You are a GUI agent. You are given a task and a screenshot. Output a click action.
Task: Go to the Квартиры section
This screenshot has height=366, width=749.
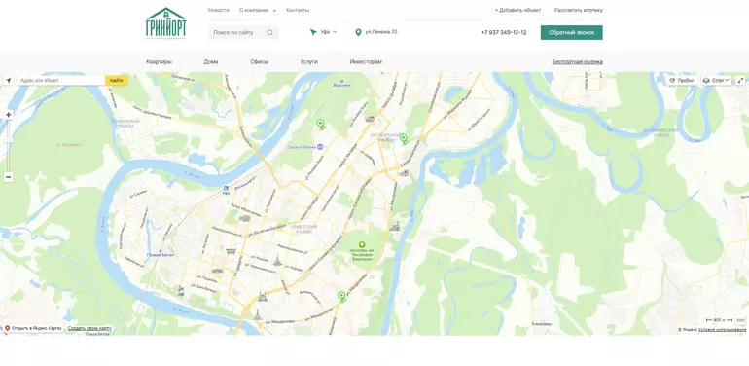click(x=160, y=62)
